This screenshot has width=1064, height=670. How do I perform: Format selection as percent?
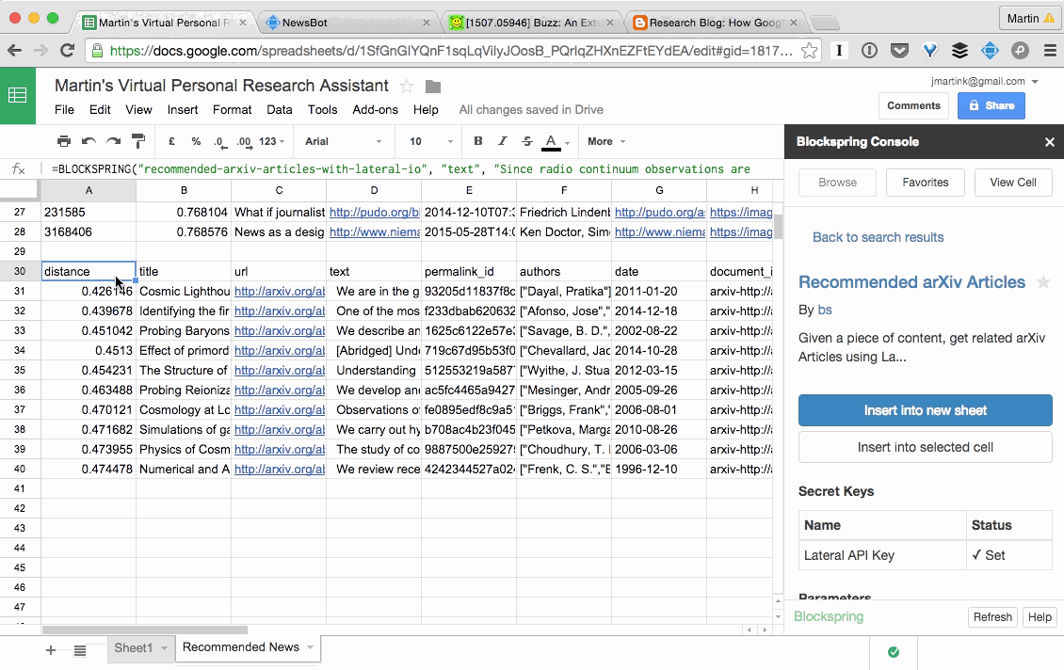[194, 141]
